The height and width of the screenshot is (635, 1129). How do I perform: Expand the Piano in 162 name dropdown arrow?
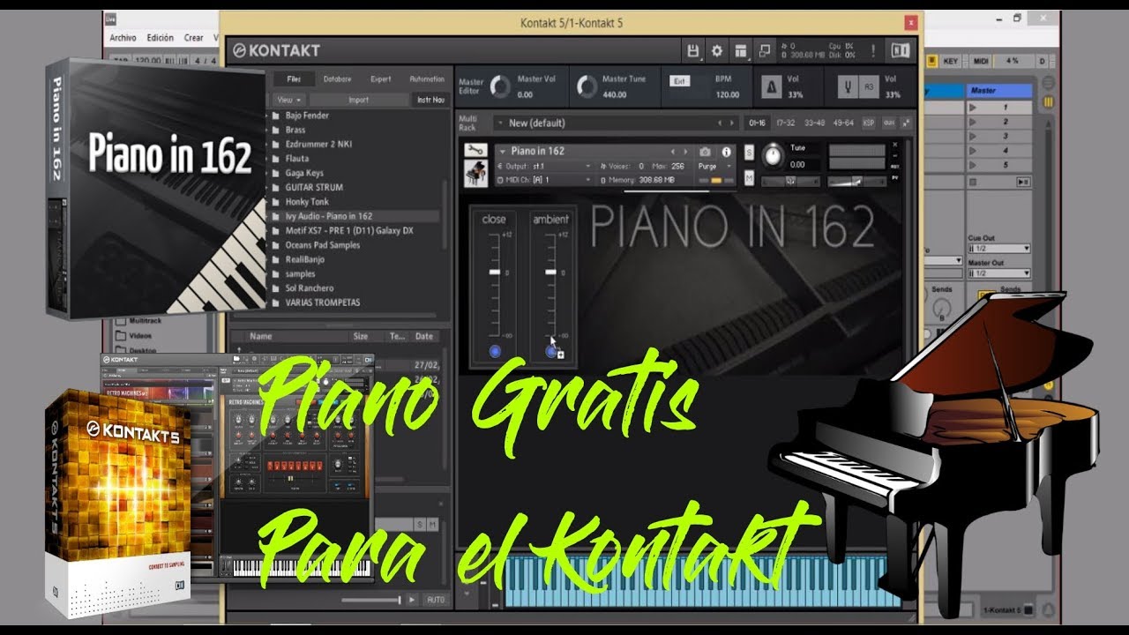[502, 151]
